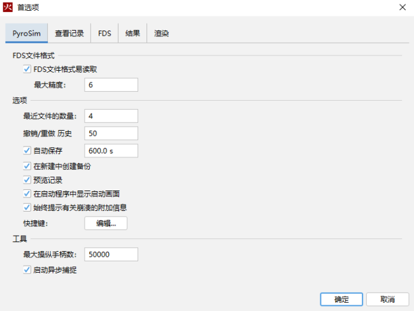Select the PyroSim tab
This screenshot has width=414, height=311.
(26, 33)
